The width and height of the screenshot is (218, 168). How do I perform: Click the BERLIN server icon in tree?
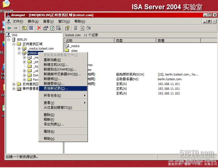click(14, 40)
